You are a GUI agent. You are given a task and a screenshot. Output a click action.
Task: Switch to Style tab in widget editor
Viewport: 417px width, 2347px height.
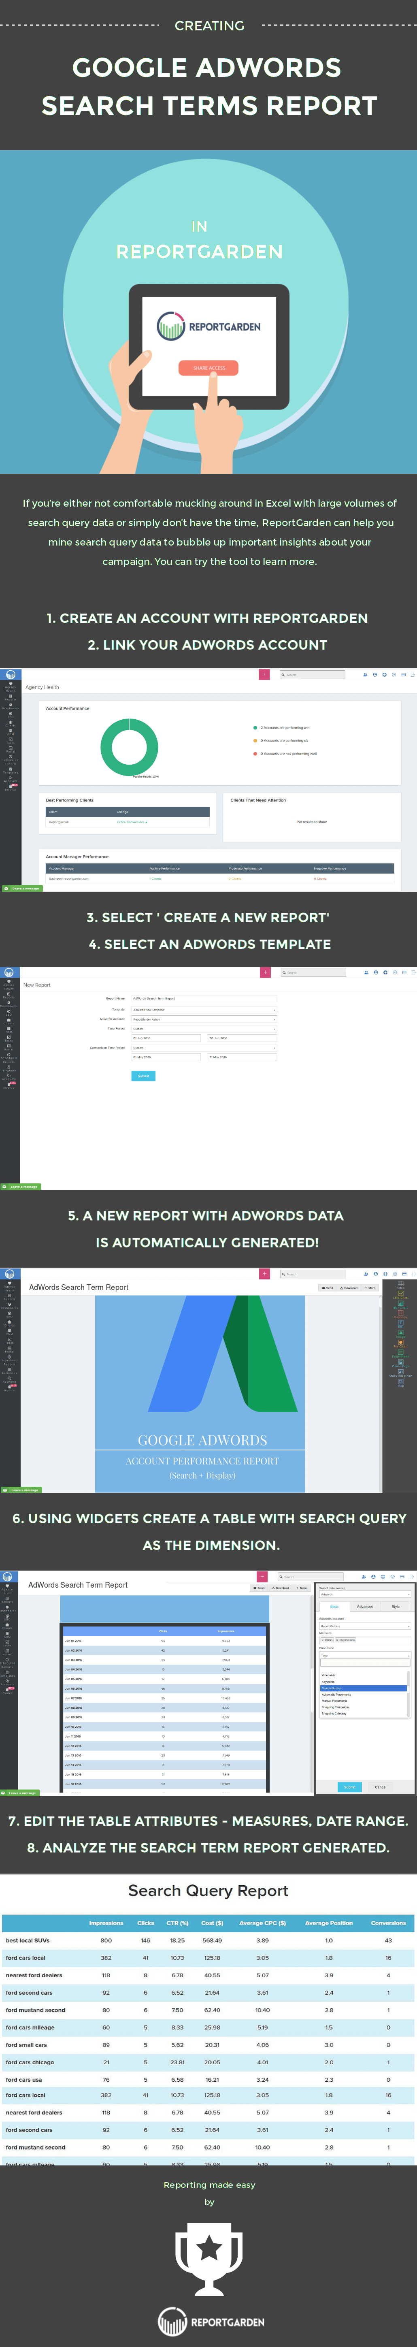(x=396, y=1606)
